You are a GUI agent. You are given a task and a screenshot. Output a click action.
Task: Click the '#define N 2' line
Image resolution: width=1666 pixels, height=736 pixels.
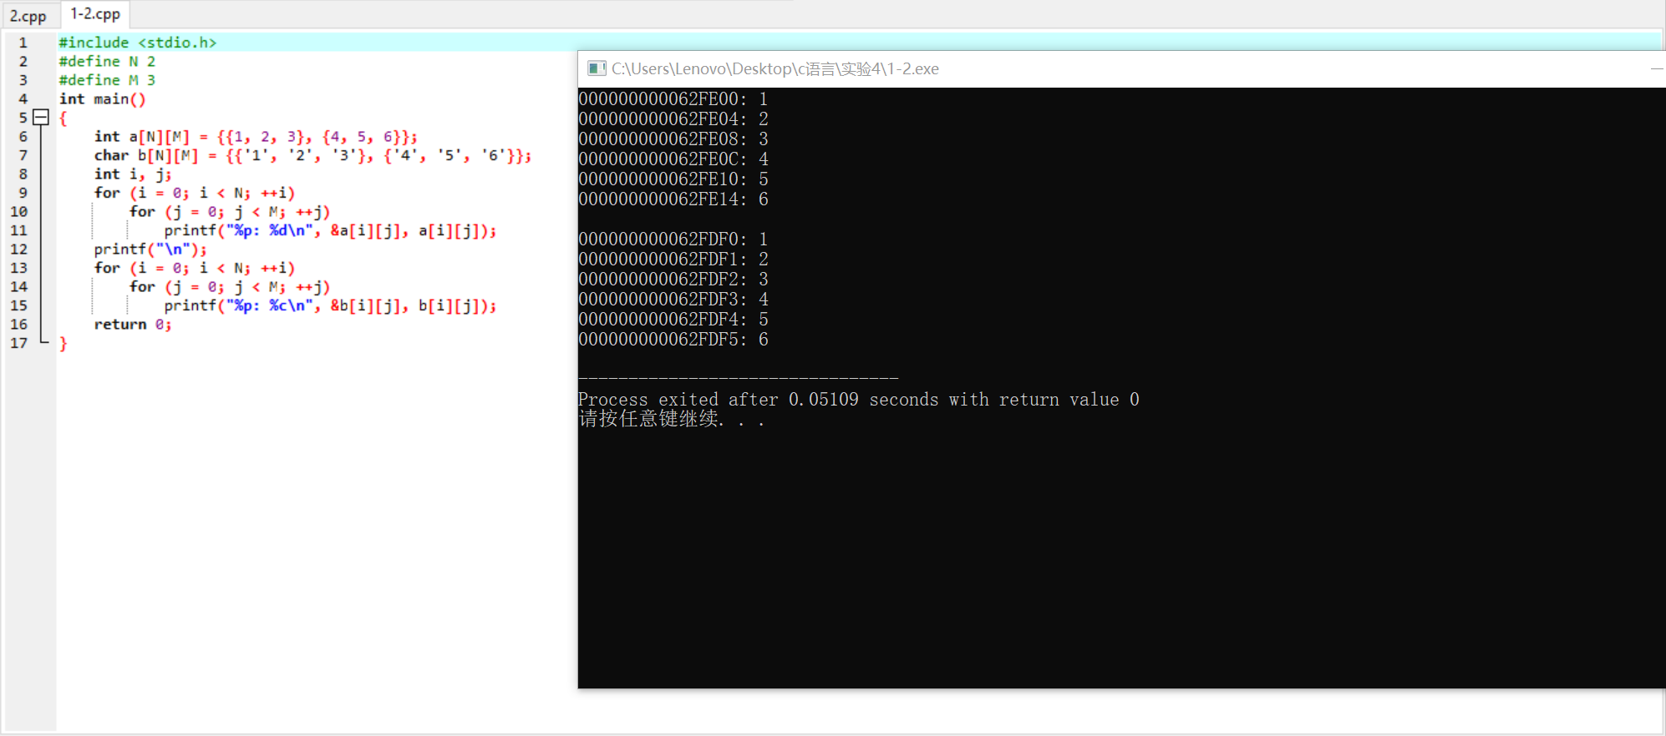pyautogui.click(x=107, y=61)
